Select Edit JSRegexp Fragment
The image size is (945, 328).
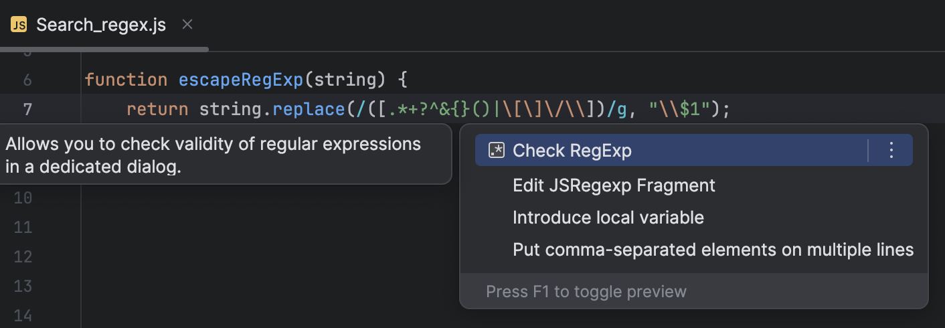tap(614, 185)
